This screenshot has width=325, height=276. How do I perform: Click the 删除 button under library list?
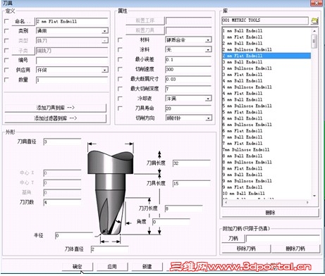[270, 213]
